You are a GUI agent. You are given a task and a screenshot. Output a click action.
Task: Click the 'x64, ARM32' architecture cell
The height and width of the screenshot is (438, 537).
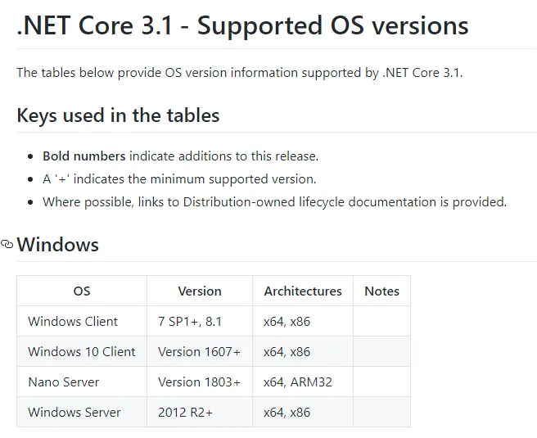point(298,382)
